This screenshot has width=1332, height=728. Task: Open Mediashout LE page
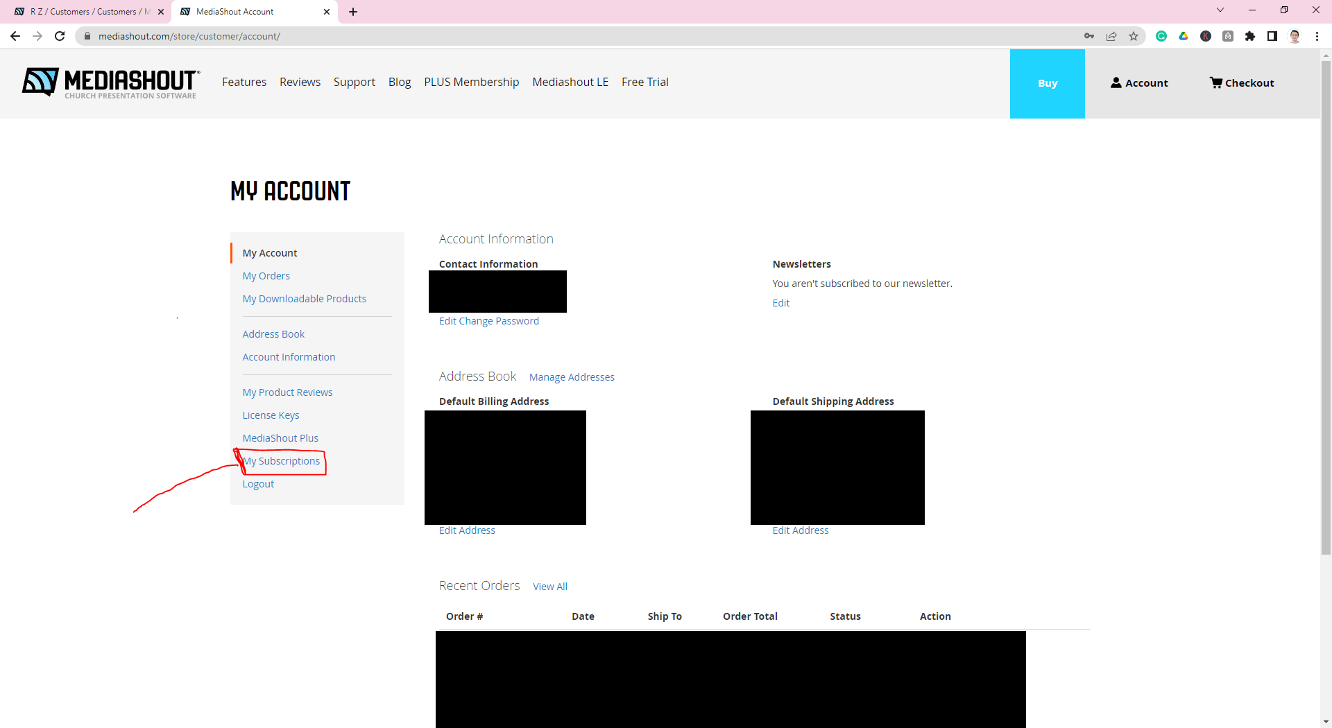click(570, 82)
